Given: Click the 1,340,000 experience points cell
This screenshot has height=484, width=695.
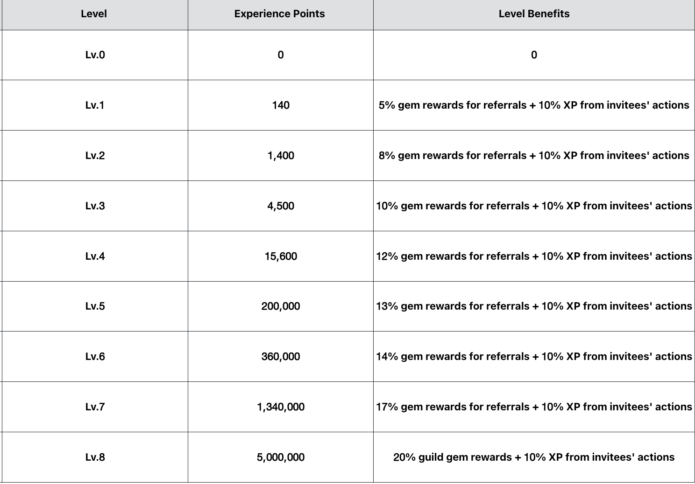Looking at the screenshot, I should point(281,407).
